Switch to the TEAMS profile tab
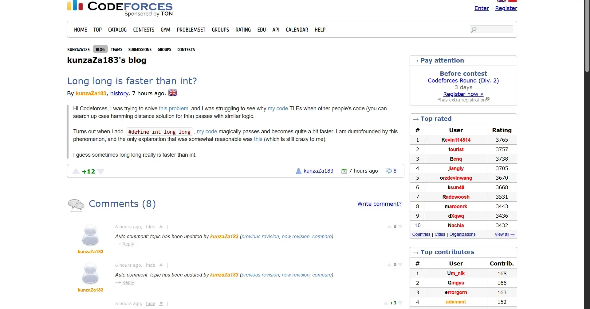590x309 pixels. click(116, 49)
